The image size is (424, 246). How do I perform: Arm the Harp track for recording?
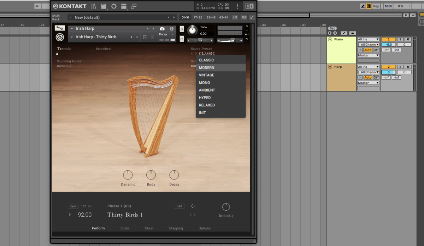408,67
